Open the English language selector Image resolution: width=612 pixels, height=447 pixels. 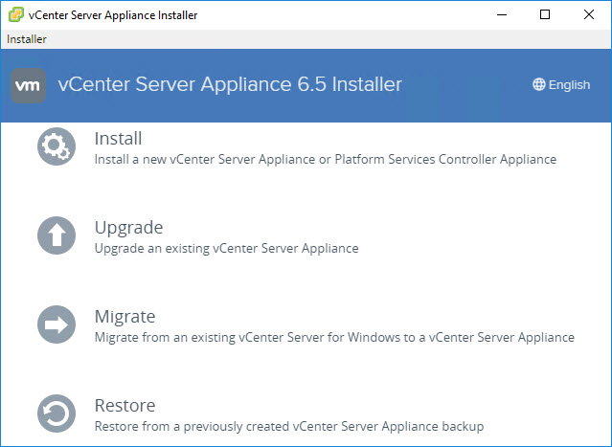pos(561,84)
